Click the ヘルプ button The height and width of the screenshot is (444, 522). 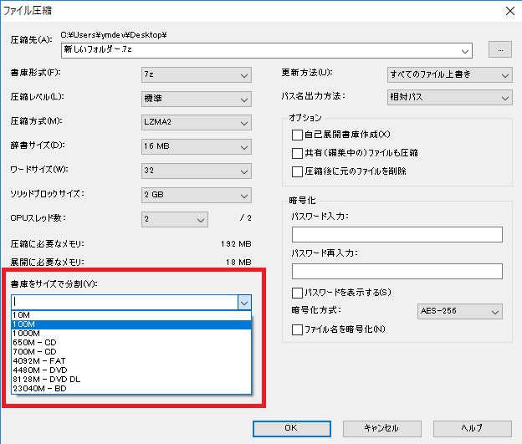(471, 427)
